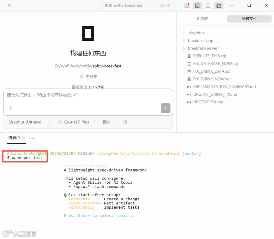Click database icon beside FIX_DRINK_DATA.sql
The height and width of the screenshot is (239, 274).
(x=189, y=71)
